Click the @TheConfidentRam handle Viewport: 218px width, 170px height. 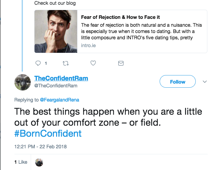click(56, 86)
